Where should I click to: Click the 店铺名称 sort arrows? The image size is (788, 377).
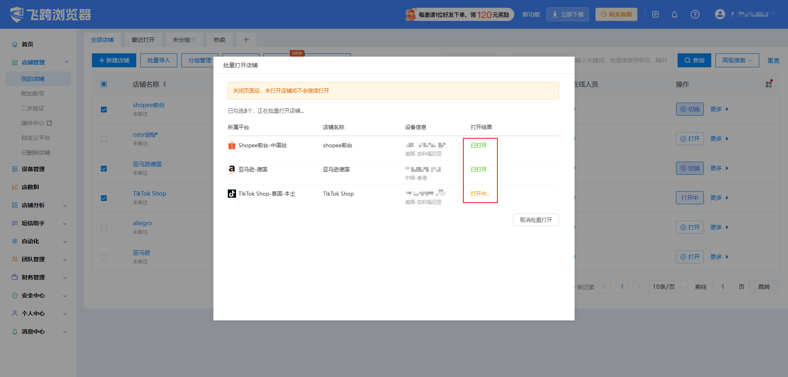(165, 84)
